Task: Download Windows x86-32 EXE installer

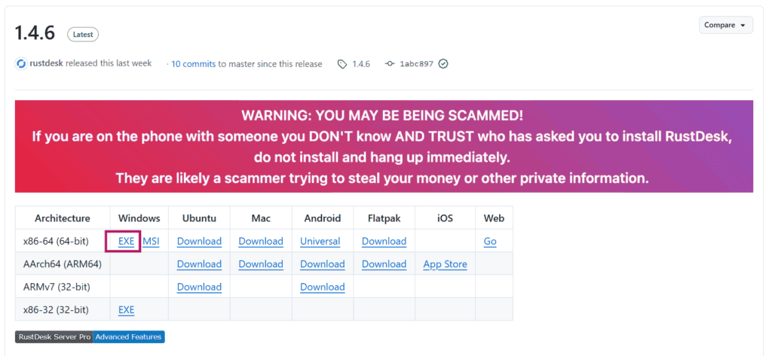Action: pyautogui.click(x=126, y=309)
